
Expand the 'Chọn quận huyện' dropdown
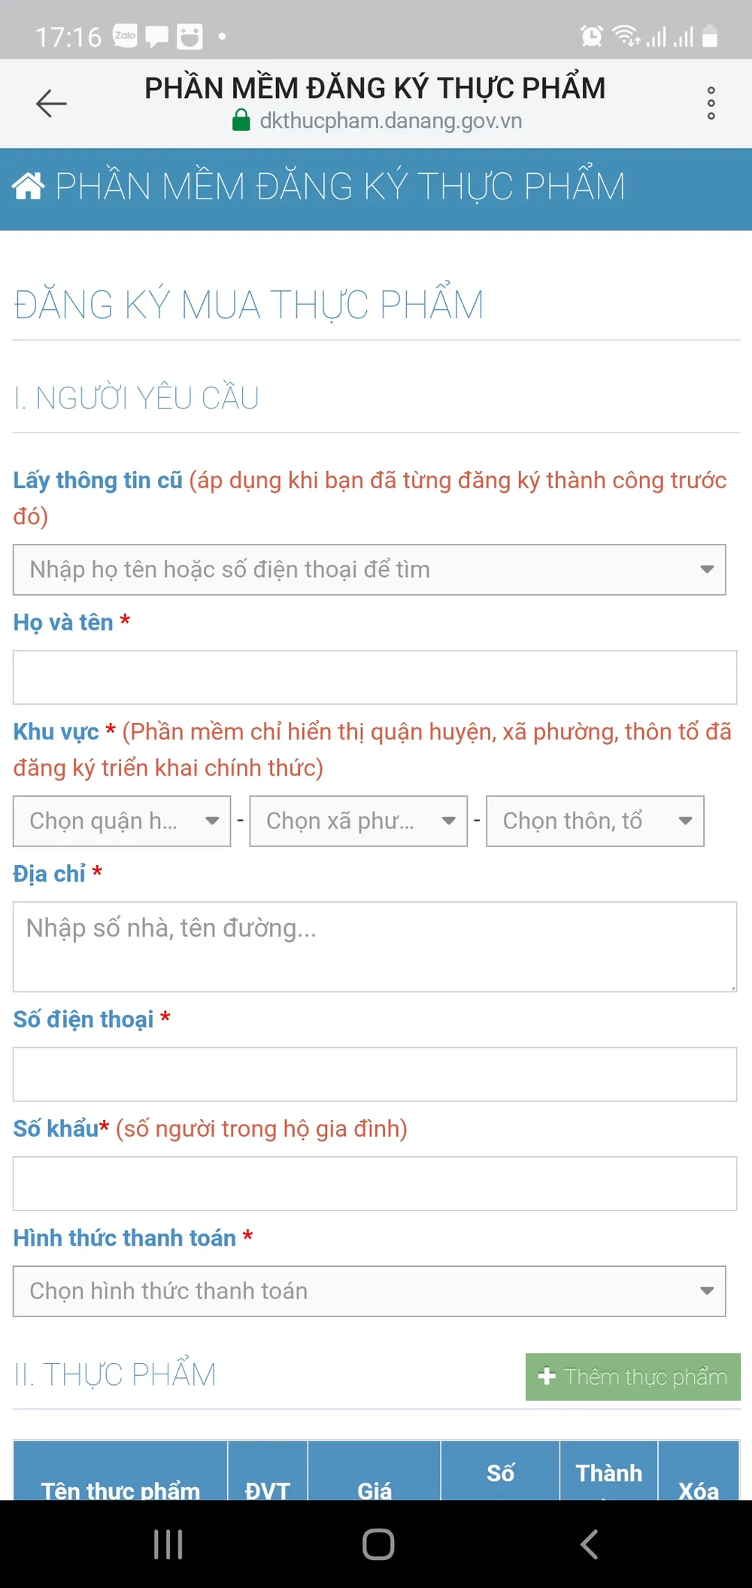pos(122,821)
